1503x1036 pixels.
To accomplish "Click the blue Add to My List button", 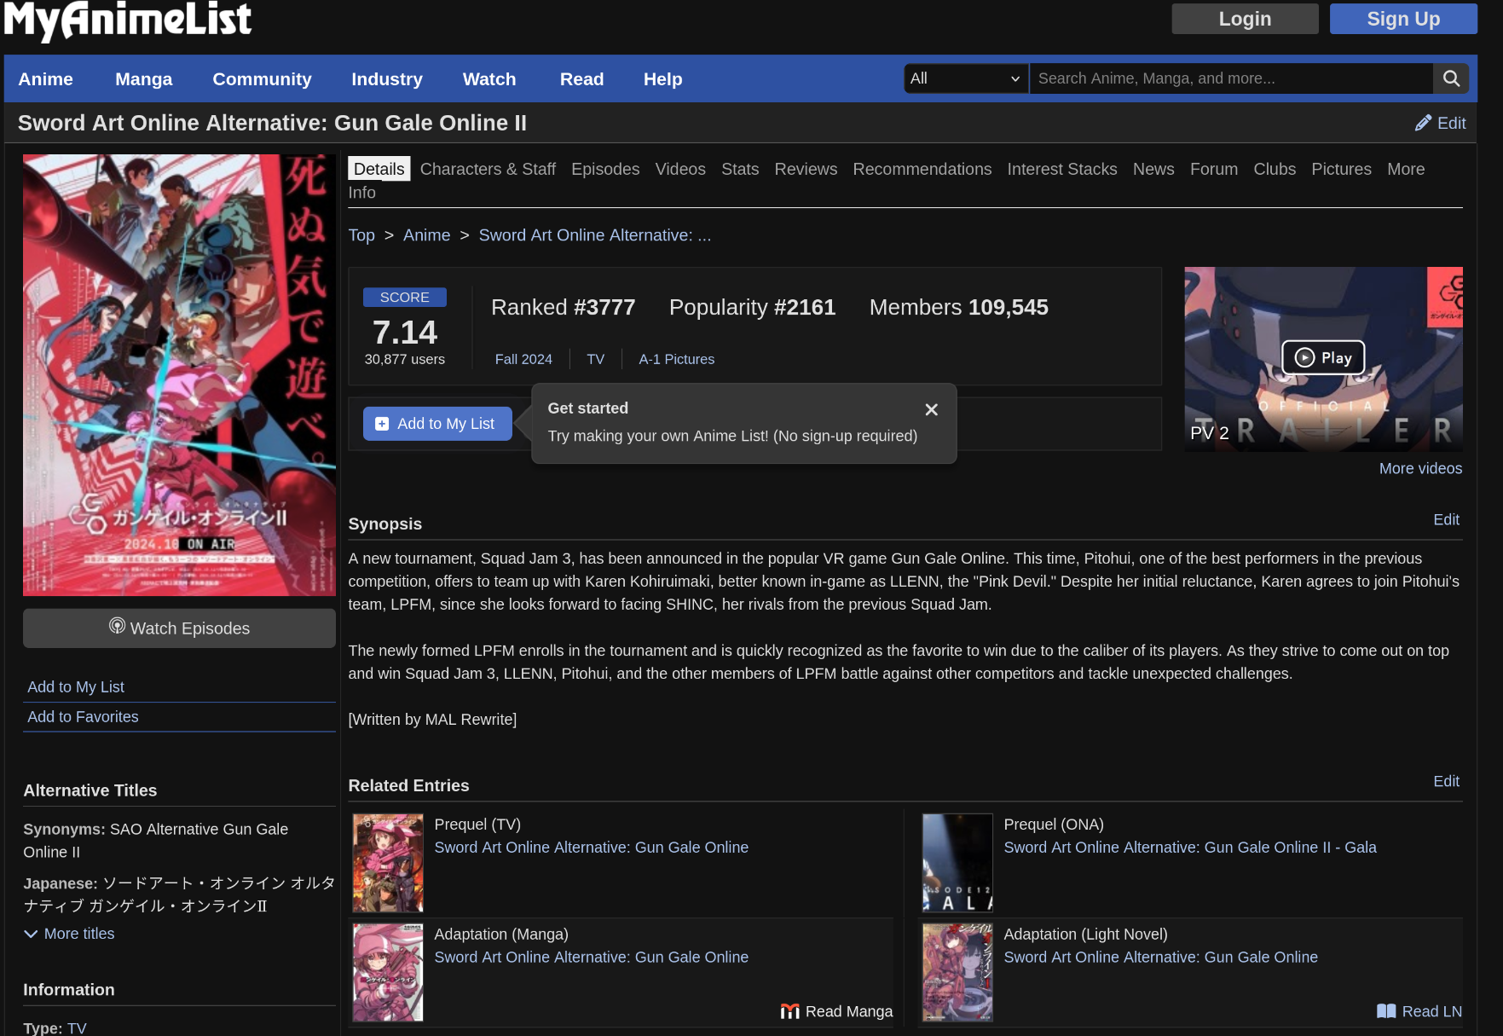I will (437, 424).
